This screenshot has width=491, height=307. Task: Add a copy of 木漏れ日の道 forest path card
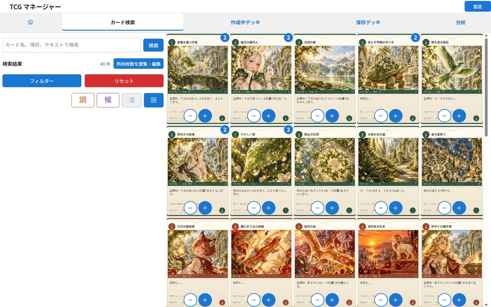point(396,208)
